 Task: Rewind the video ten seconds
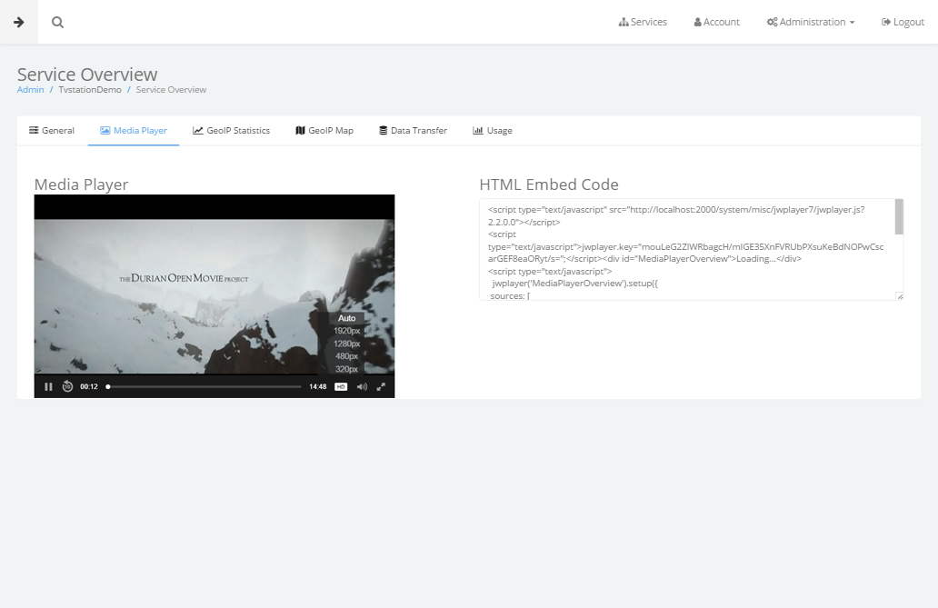67,386
